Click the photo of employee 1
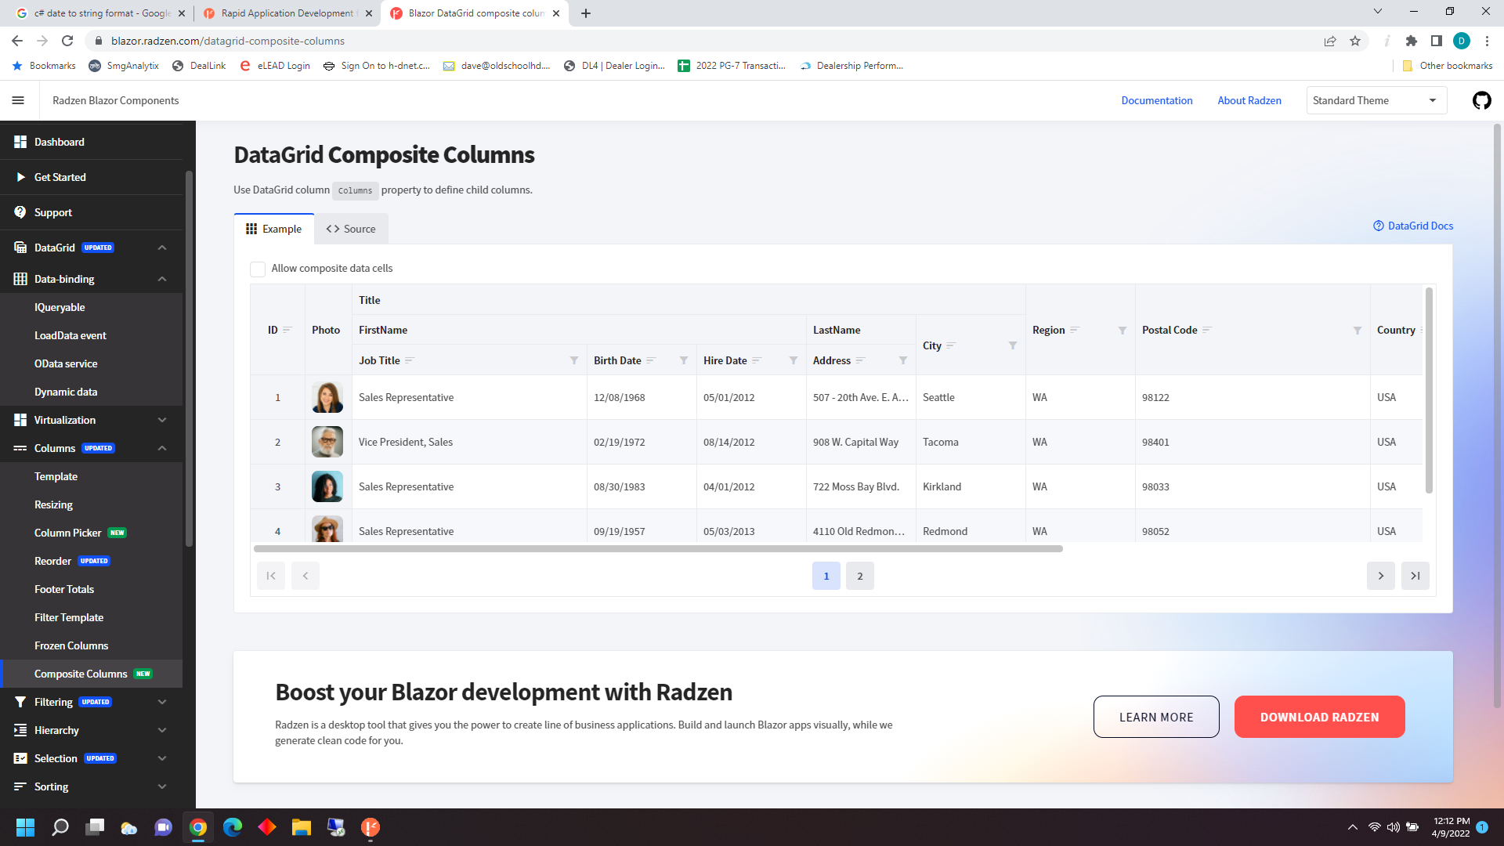The width and height of the screenshot is (1504, 846). click(x=327, y=397)
